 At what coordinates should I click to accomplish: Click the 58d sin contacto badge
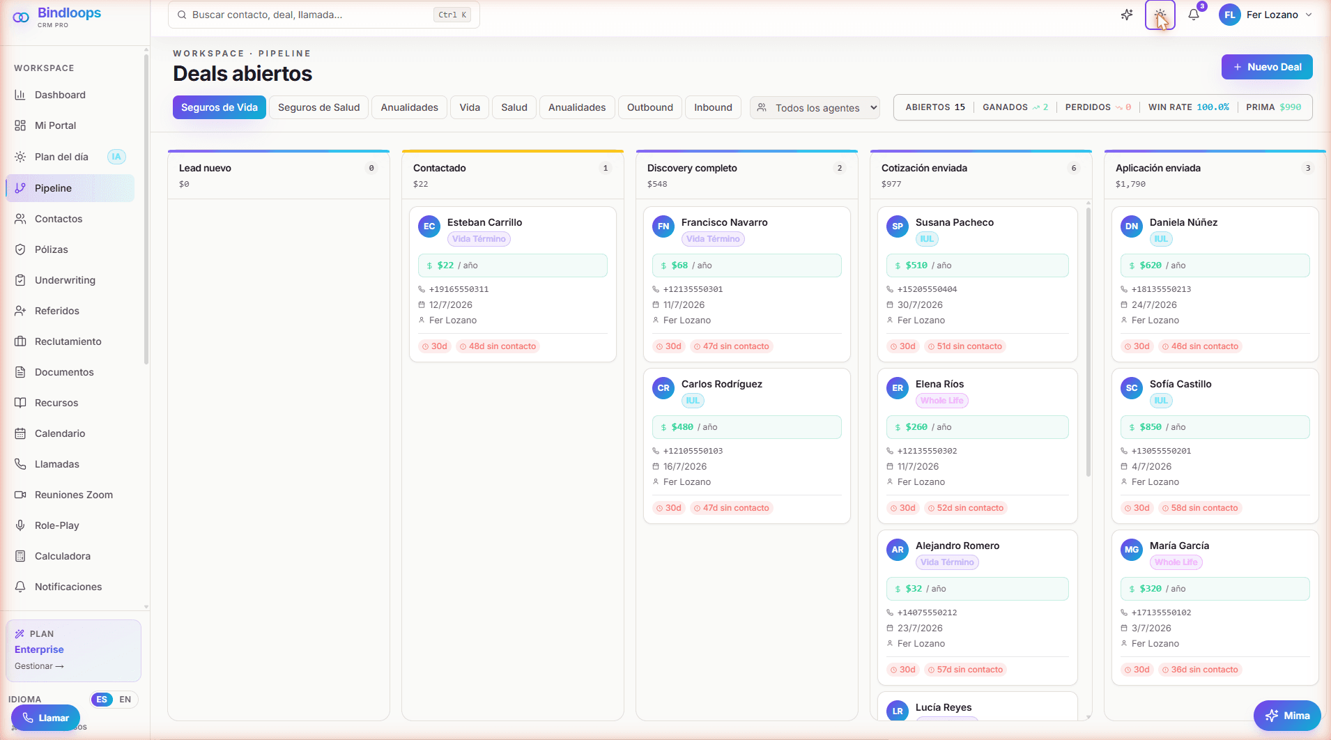click(x=1200, y=508)
